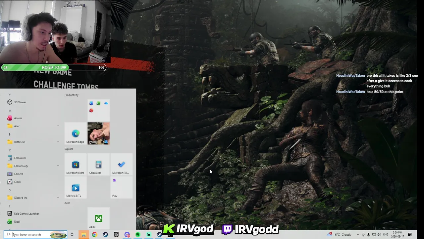This screenshot has height=239, width=424.
Task: Open File Explorer from the taskbar
Action: tap(83, 235)
